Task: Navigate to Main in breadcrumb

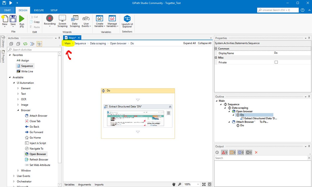Action: pyautogui.click(x=68, y=43)
